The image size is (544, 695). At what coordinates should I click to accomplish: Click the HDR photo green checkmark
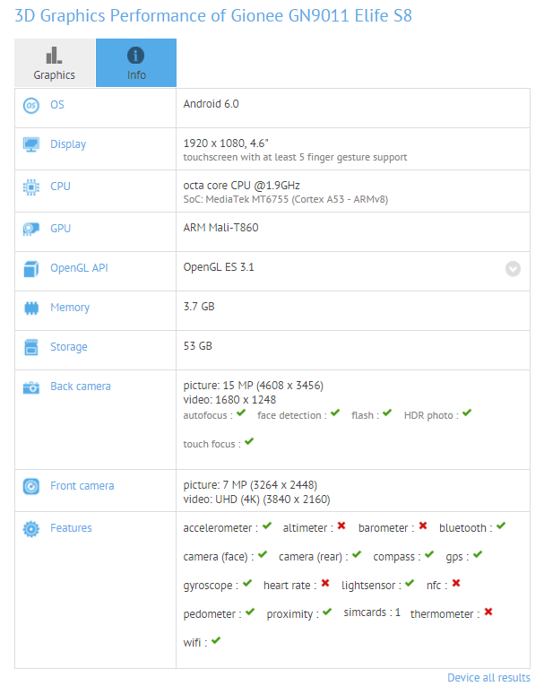(467, 413)
